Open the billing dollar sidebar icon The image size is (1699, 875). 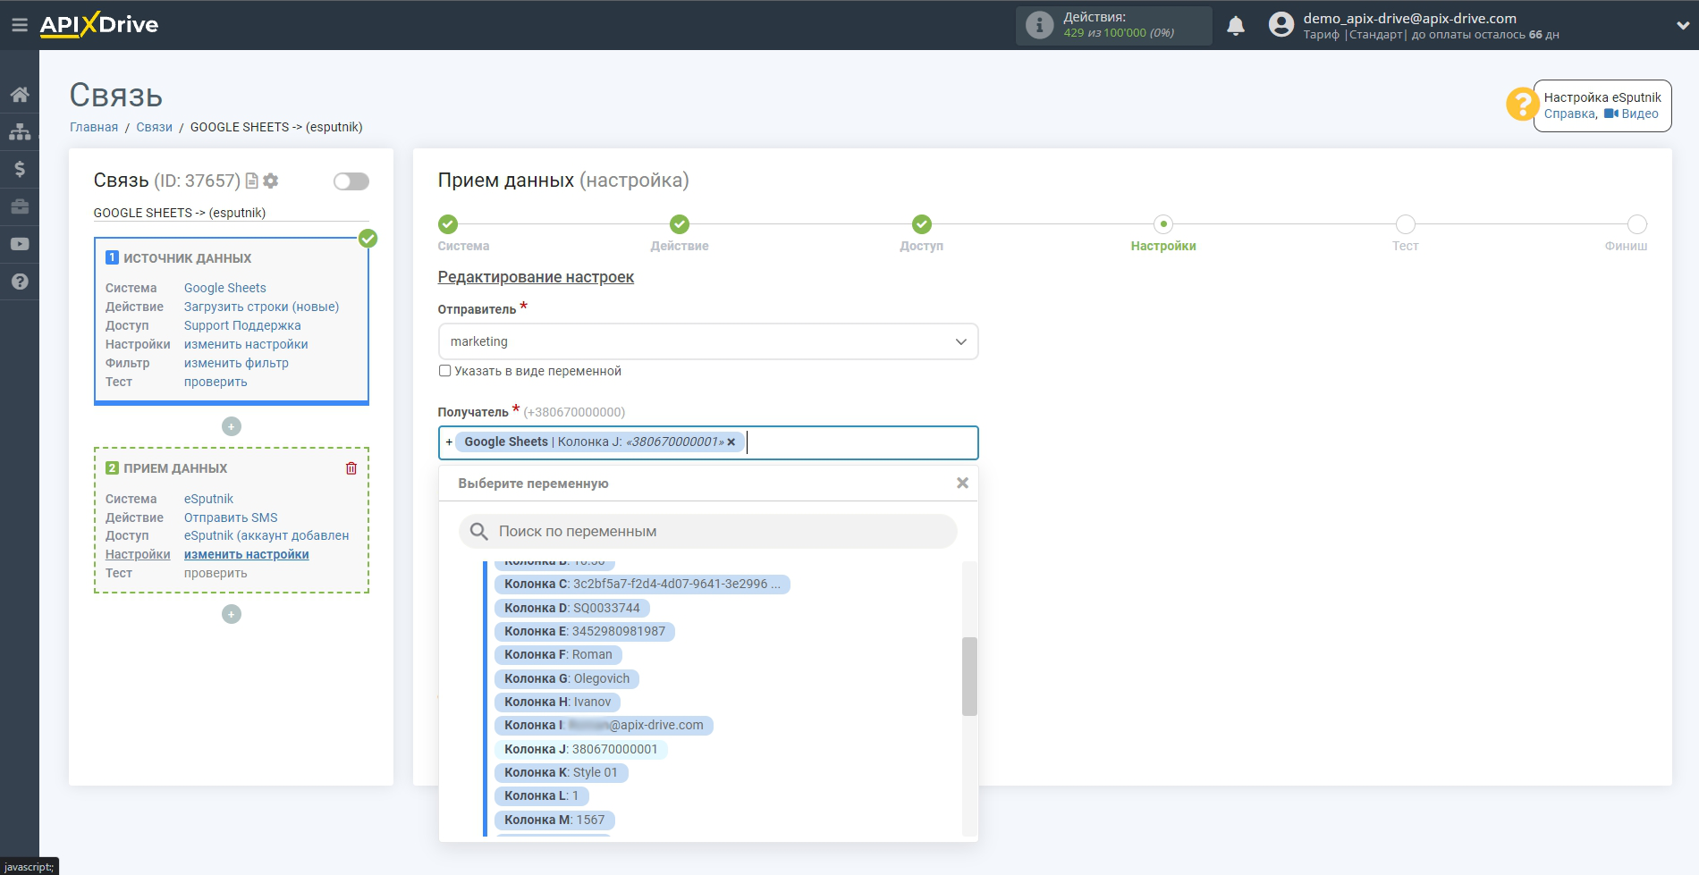pyautogui.click(x=20, y=169)
